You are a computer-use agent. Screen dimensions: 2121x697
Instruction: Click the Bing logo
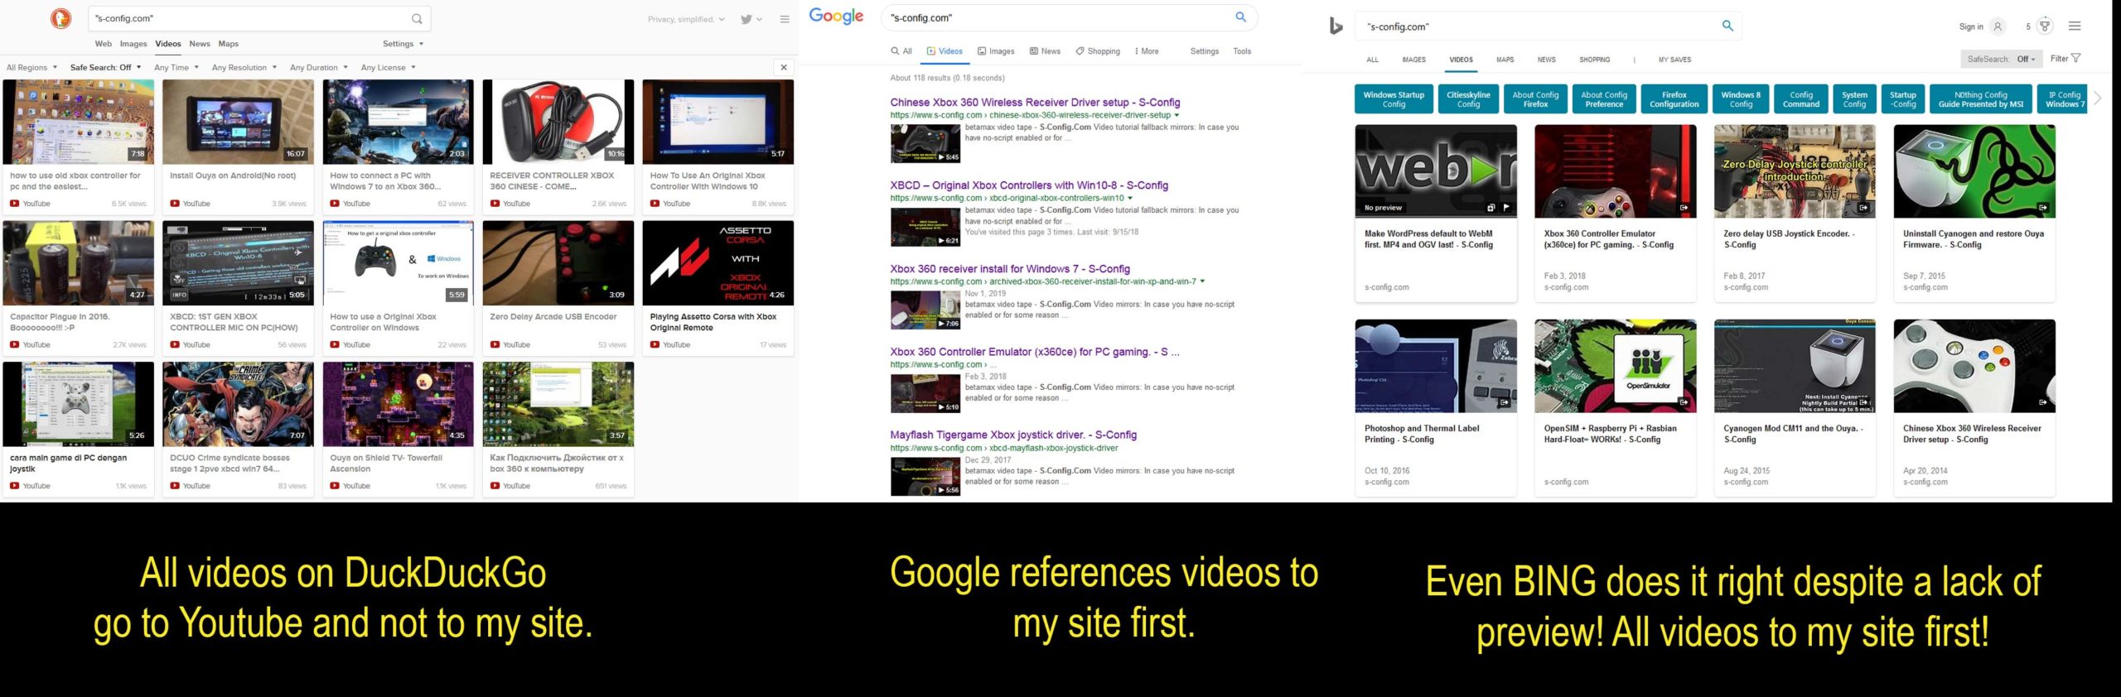tap(1336, 26)
